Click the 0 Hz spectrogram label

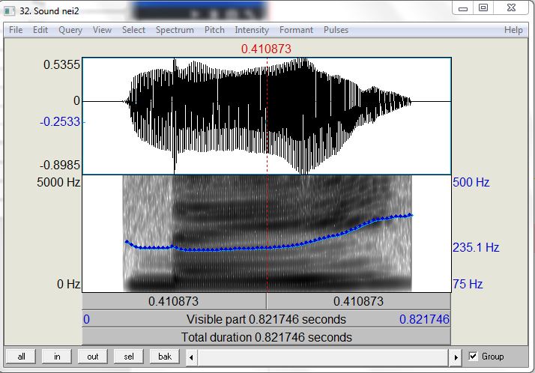point(69,284)
